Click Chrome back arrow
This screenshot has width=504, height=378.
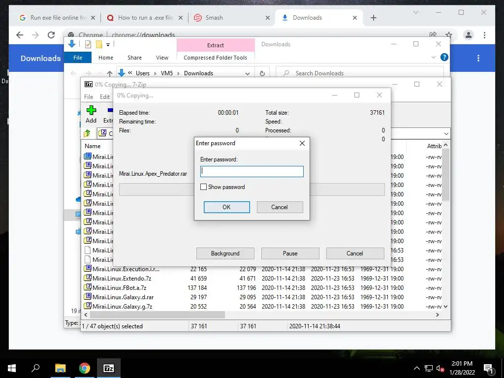20,35
